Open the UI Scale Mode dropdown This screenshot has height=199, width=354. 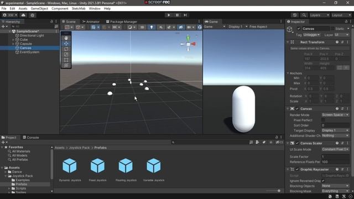(x=335, y=149)
